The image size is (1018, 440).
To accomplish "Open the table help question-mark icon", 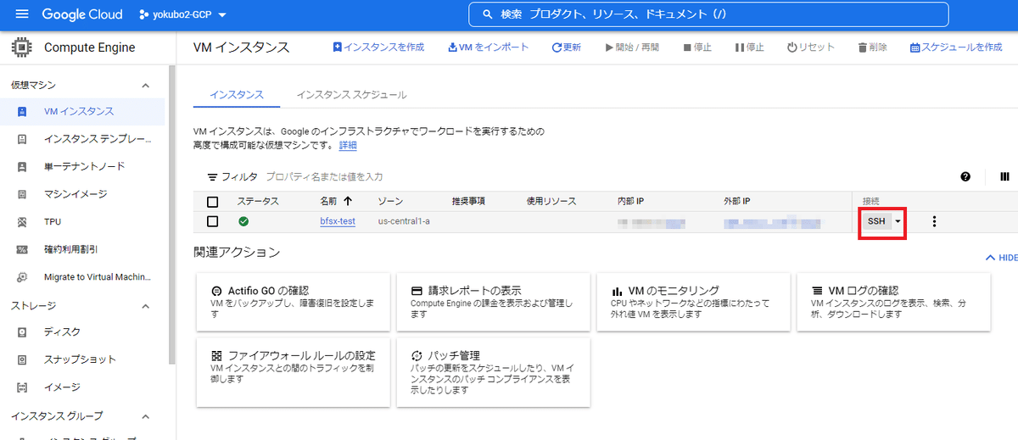I will [x=965, y=177].
